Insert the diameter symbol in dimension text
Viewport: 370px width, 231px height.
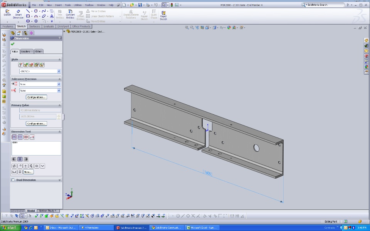coord(14,166)
